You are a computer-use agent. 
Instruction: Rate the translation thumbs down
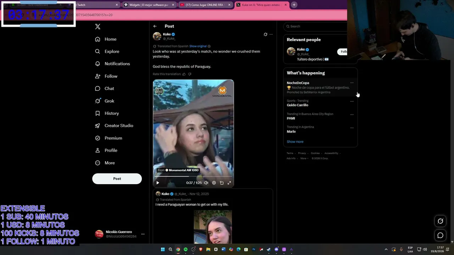tap(190, 74)
